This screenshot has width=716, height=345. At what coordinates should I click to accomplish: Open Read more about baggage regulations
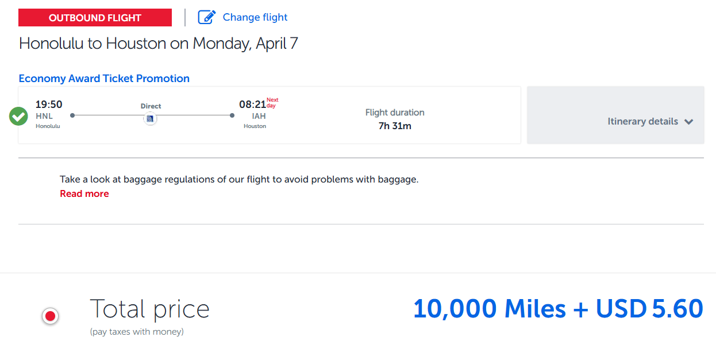[x=84, y=193]
